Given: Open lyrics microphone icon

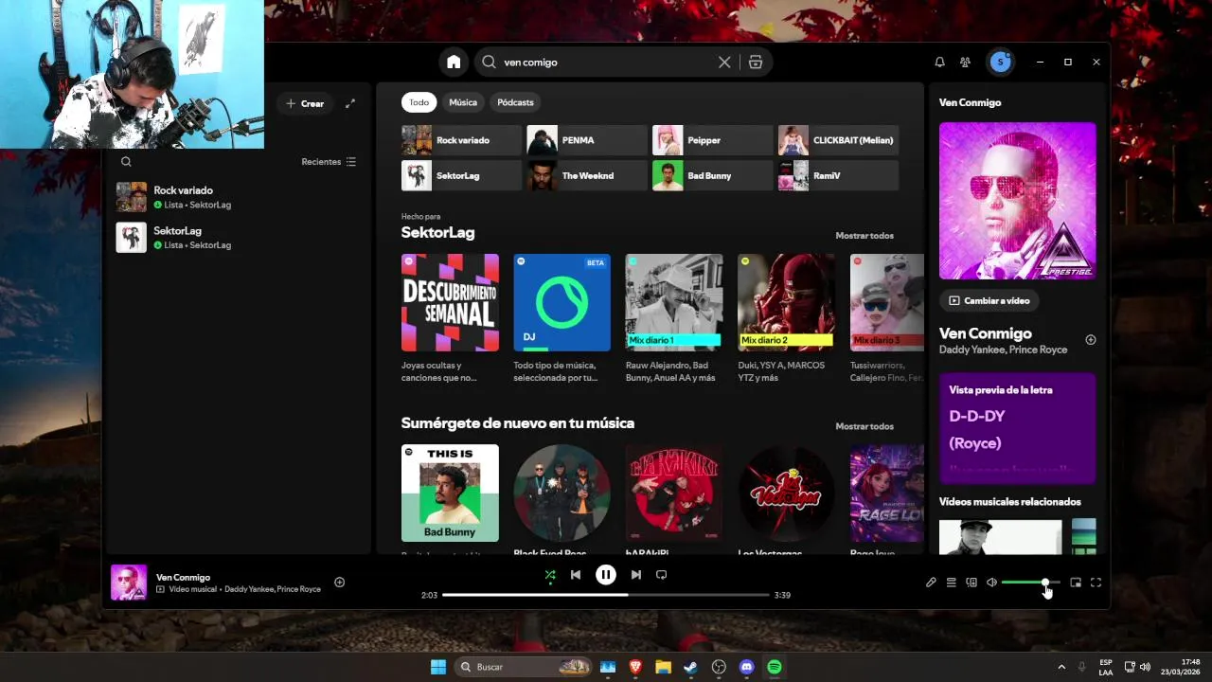Looking at the screenshot, I should (931, 583).
